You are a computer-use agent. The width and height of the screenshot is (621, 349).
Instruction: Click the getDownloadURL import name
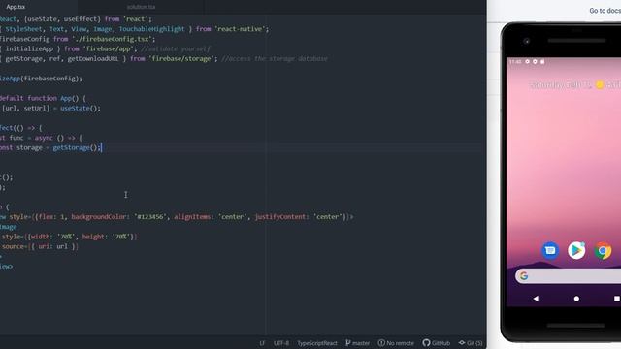point(93,58)
